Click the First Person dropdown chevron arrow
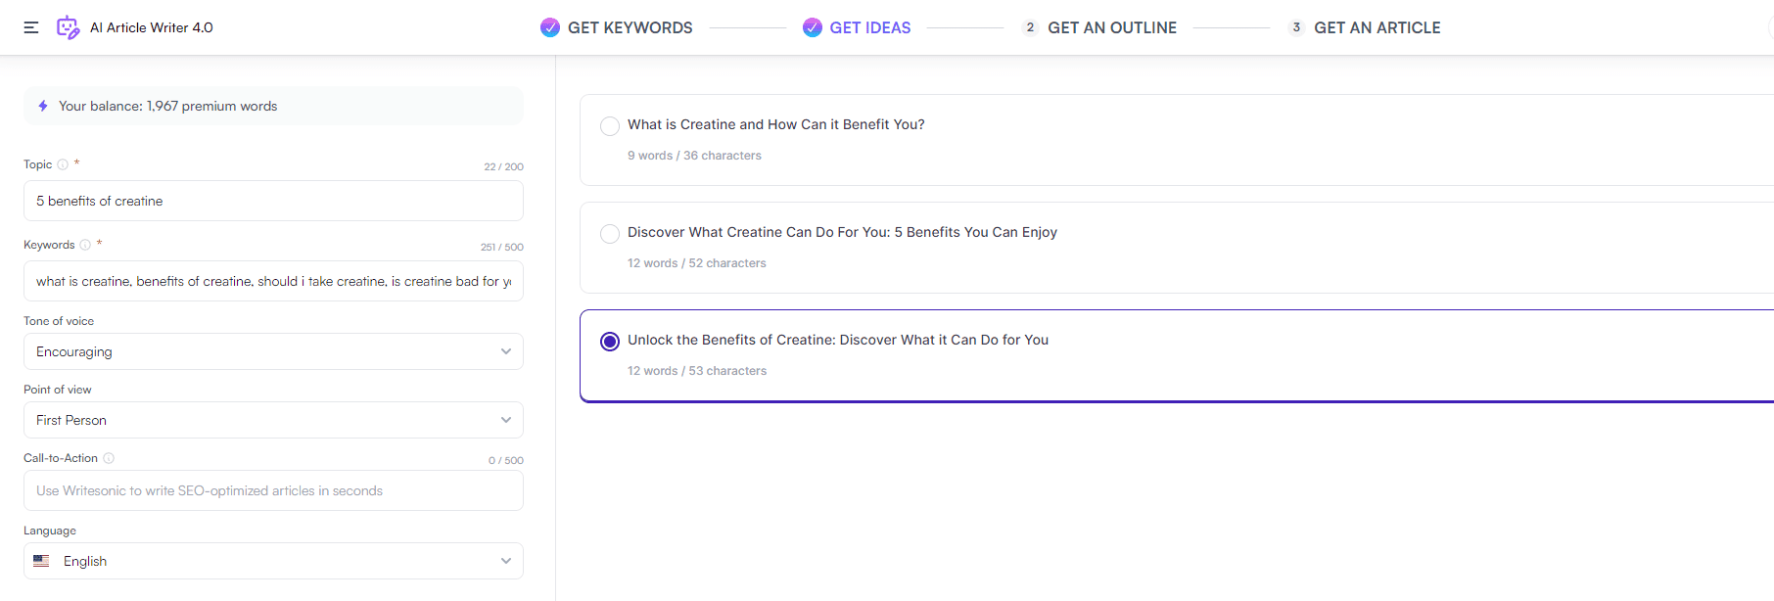This screenshot has width=1774, height=601. [506, 420]
